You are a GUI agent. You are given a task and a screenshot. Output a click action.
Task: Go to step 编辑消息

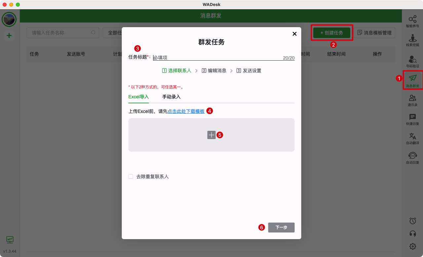(x=214, y=71)
